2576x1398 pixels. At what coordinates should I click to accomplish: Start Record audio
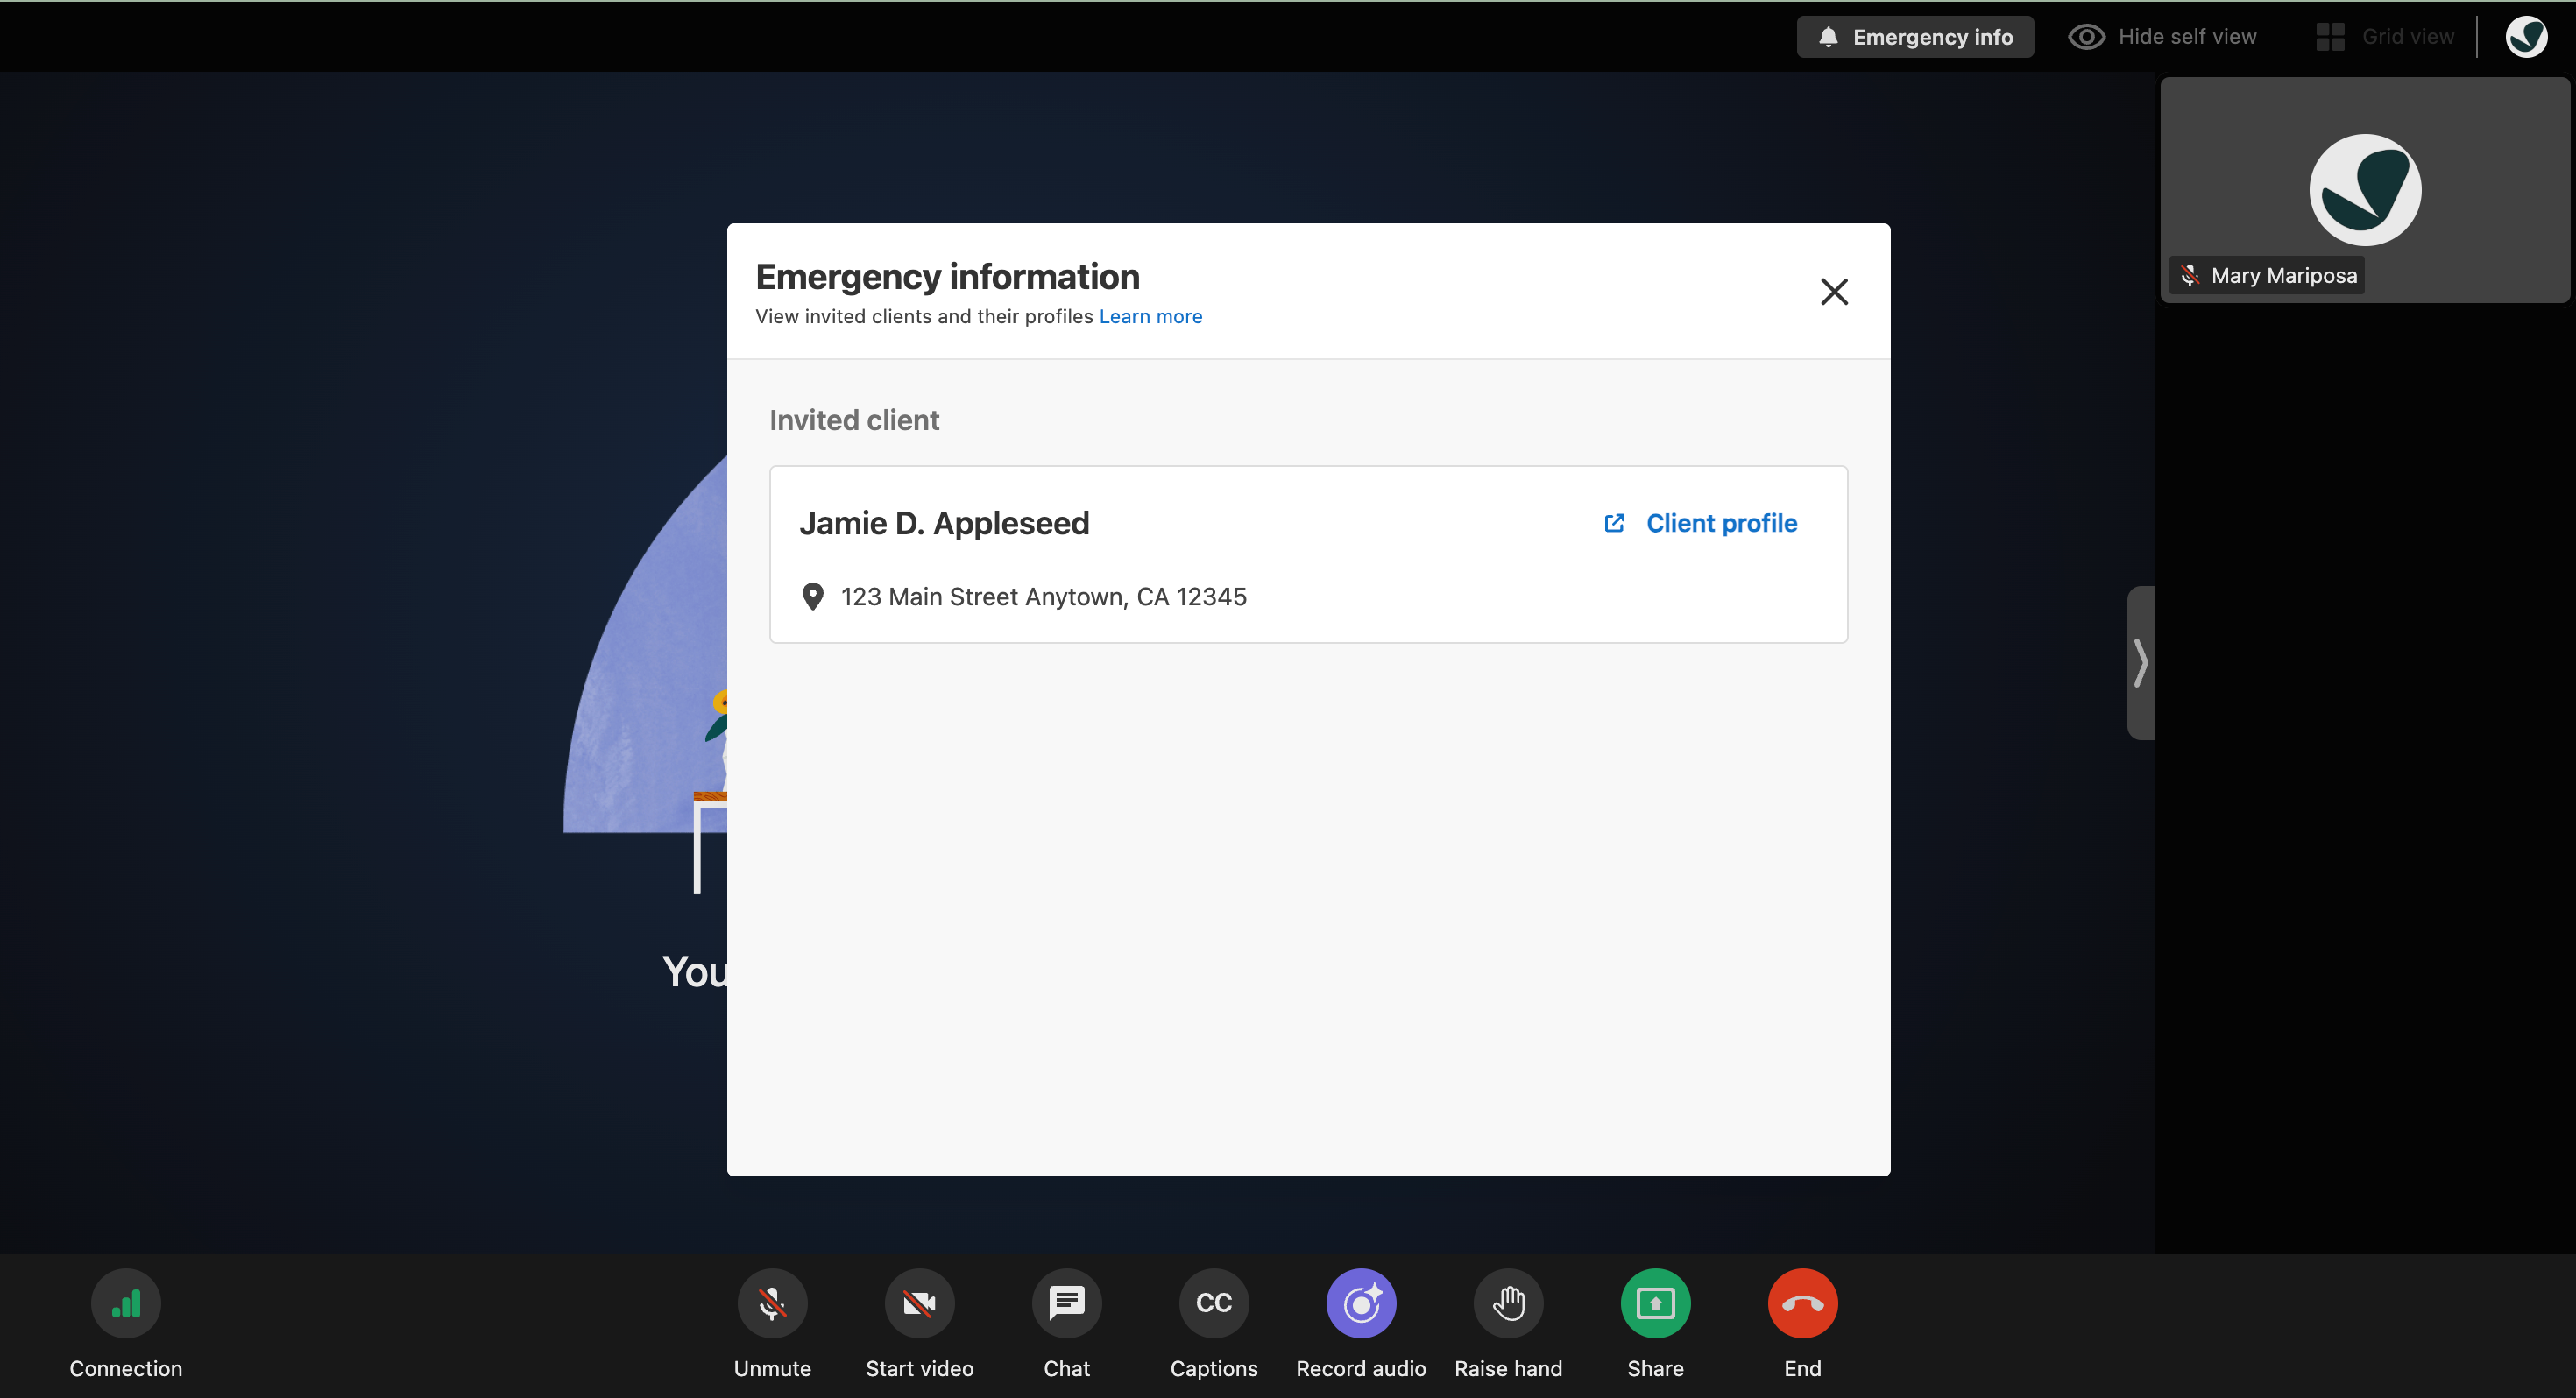(x=1361, y=1303)
